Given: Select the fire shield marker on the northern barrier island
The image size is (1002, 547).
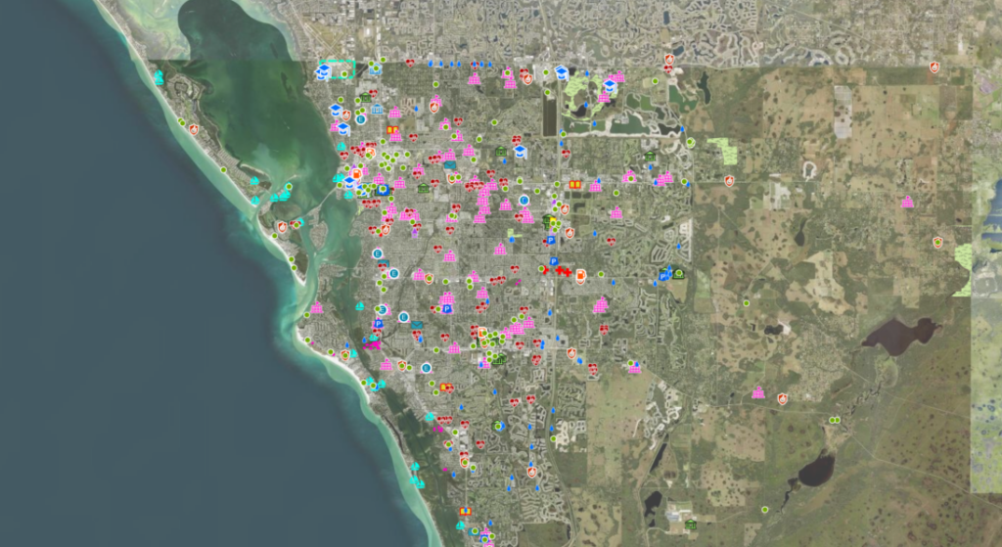Looking at the screenshot, I should 194,130.
